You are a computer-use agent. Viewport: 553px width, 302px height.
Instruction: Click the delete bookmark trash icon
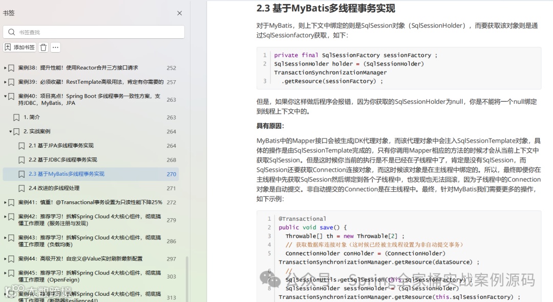[44, 47]
